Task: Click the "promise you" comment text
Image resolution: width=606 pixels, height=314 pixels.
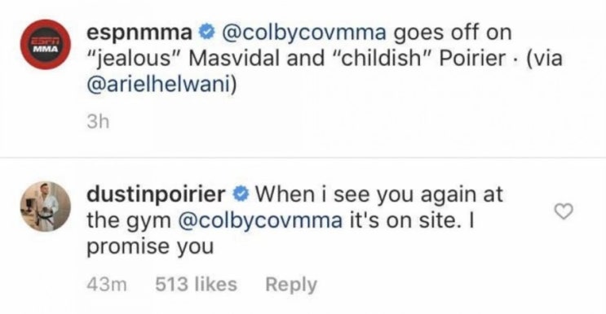Action: click(x=150, y=247)
